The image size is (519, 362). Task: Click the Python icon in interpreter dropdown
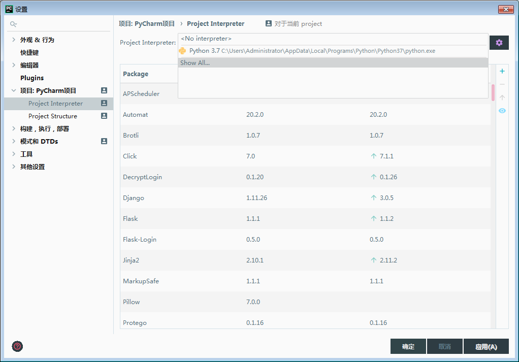click(x=182, y=51)
